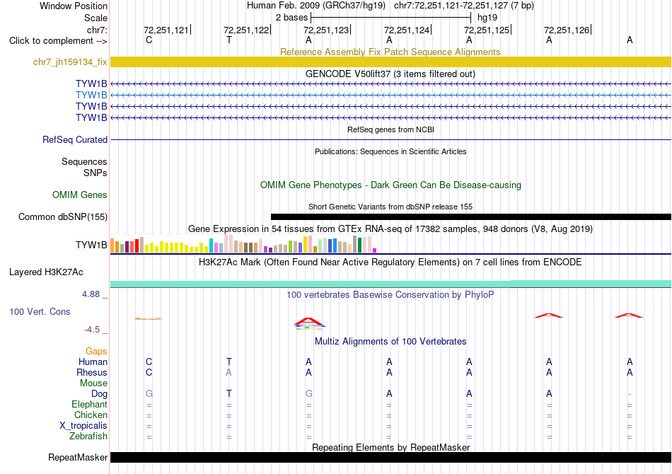This screenshot has height=474, width=672.
Task: Click the yellow chr7_jh159134_fix alignment bar
Action: click(390, 62)
